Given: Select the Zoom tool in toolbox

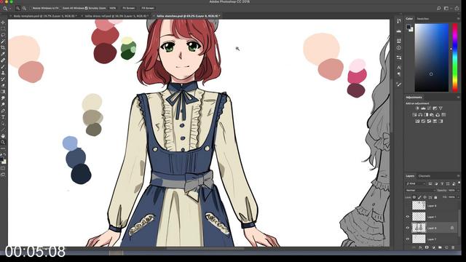Looking at the screenshot, I should tap(3, 142).
